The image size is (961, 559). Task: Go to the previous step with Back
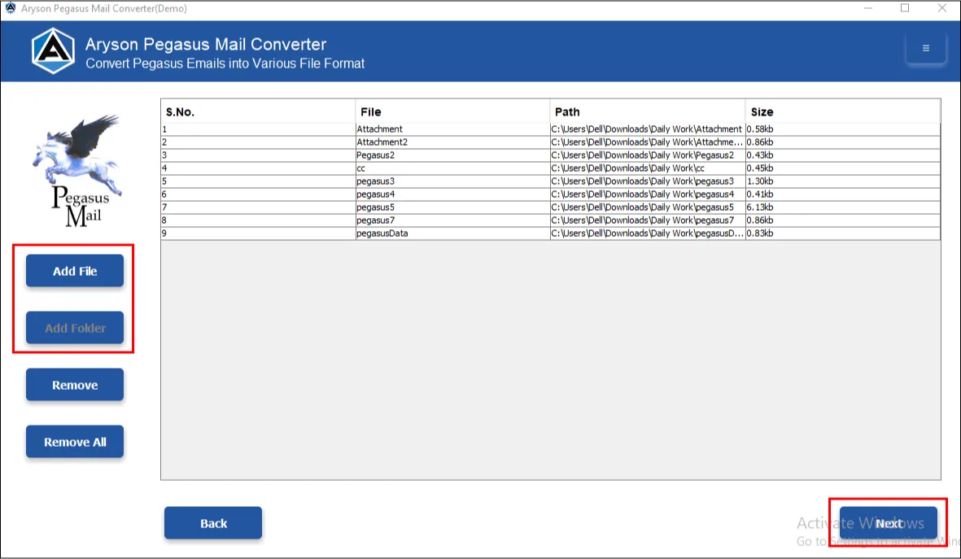(x=213, y=523)
